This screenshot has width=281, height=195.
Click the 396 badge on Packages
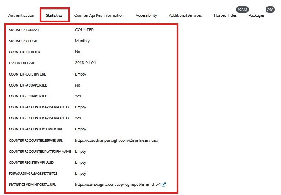[270, 10]
